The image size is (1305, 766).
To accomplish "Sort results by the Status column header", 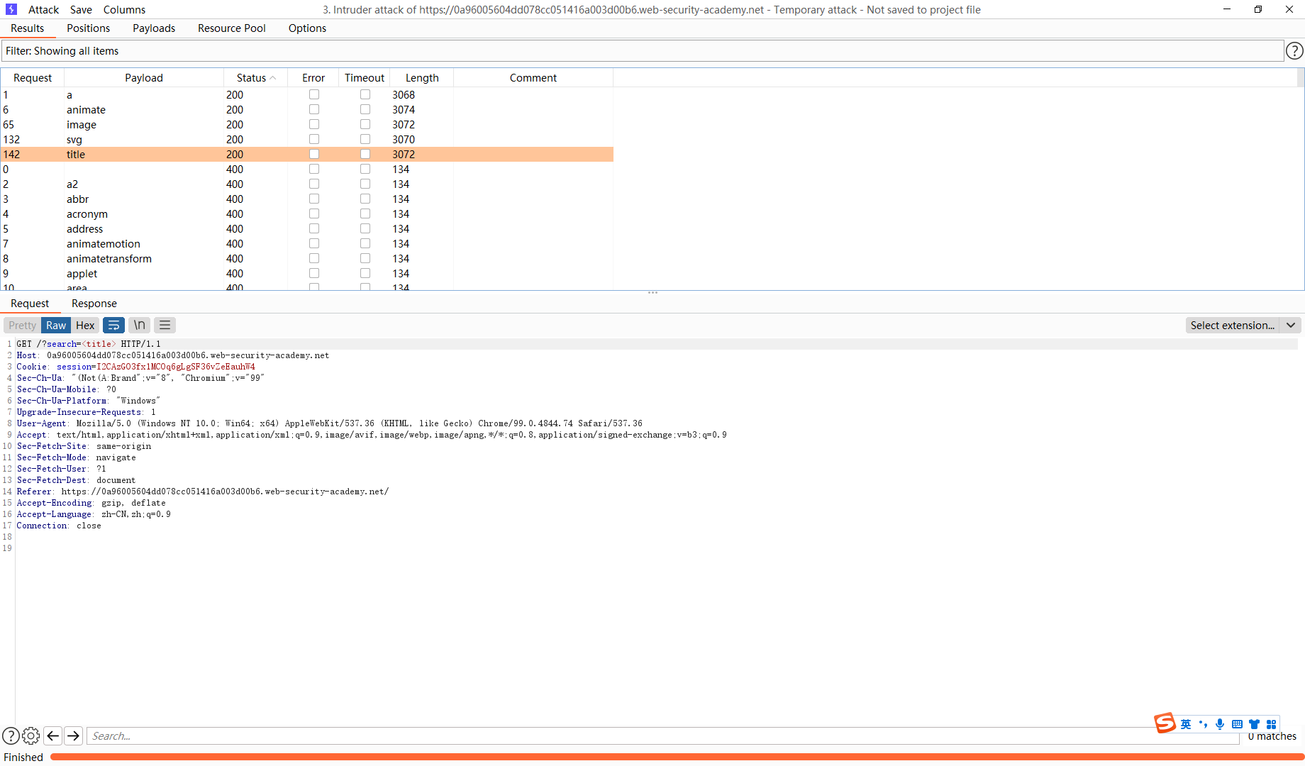I will coord(255,78).
